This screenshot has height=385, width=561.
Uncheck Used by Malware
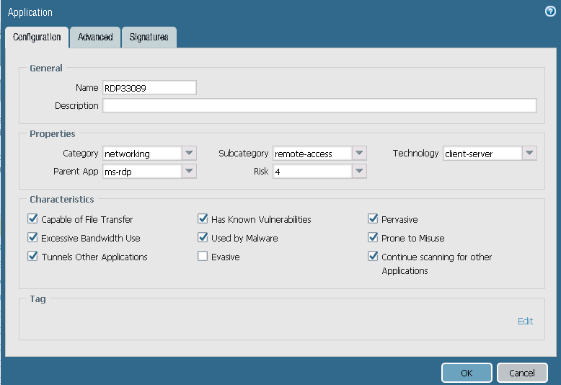click(x=203, y=238)
